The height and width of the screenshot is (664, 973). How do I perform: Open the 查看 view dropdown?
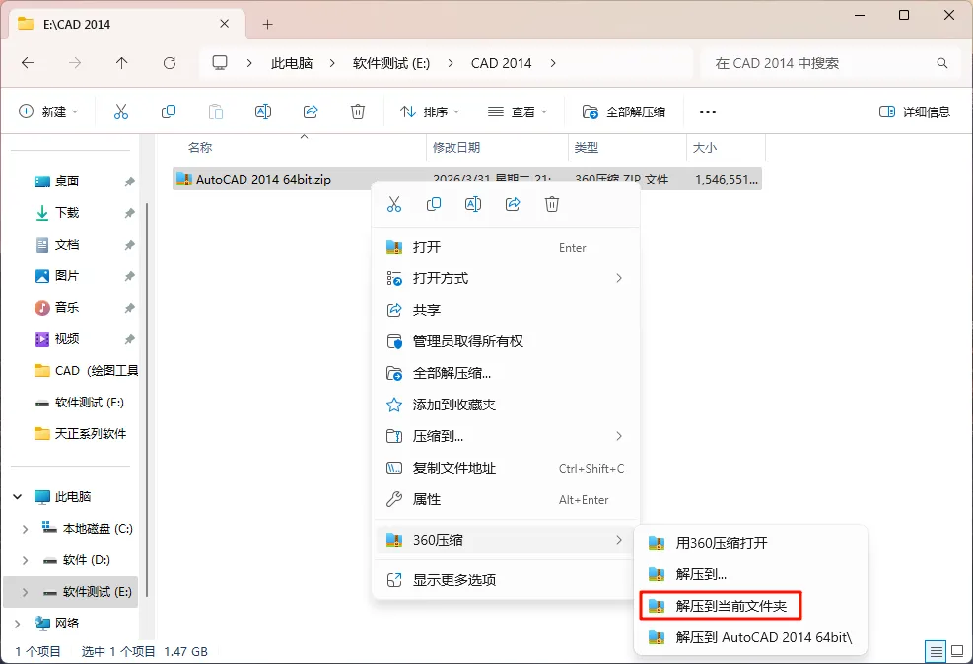pos(518,111)
